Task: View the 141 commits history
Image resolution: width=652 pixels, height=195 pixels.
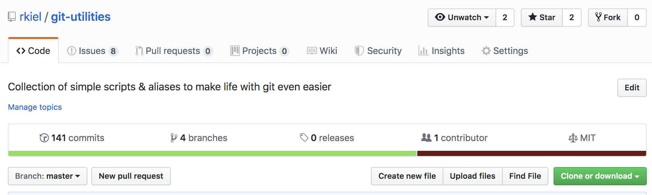Action: point(72,138)
